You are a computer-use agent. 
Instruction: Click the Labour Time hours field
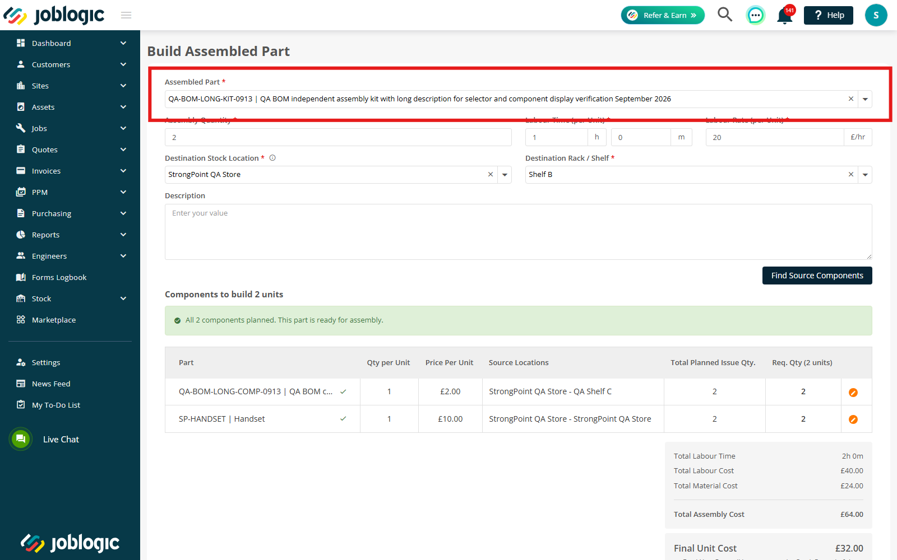[557, 137]
